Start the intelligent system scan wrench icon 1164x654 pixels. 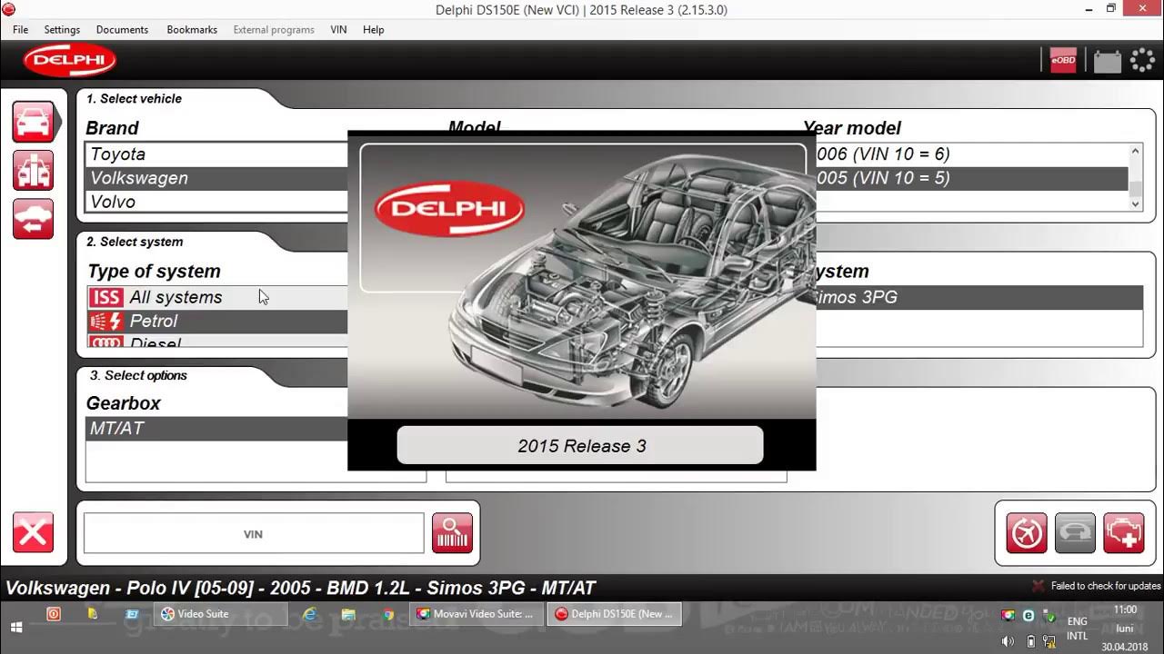point(1027,532)
